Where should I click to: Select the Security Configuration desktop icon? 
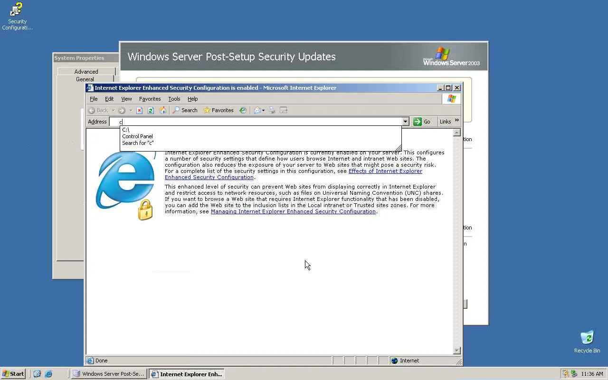pyautogui.click(x=17, y=17)
